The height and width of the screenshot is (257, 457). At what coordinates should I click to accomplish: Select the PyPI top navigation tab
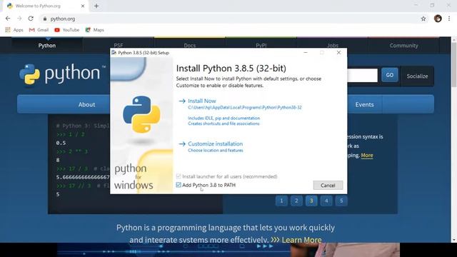pos(261,46)
